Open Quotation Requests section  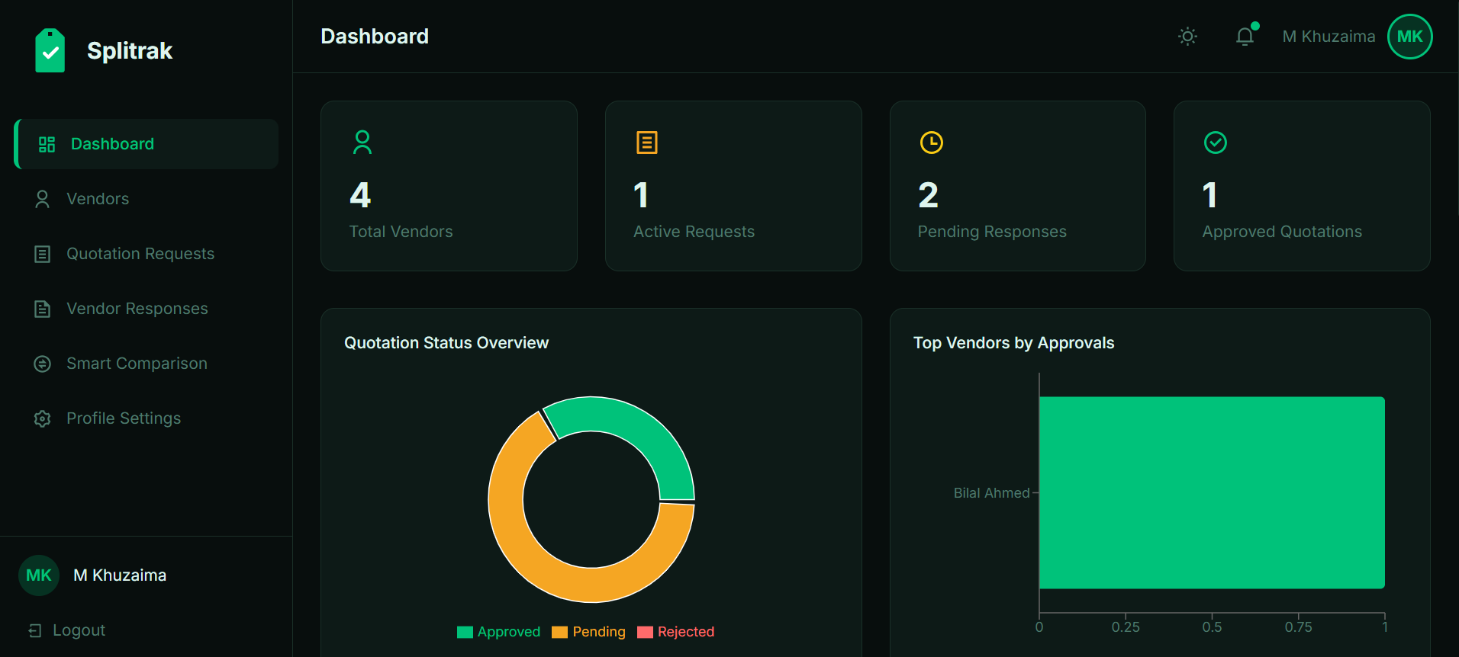click(147, 254)
